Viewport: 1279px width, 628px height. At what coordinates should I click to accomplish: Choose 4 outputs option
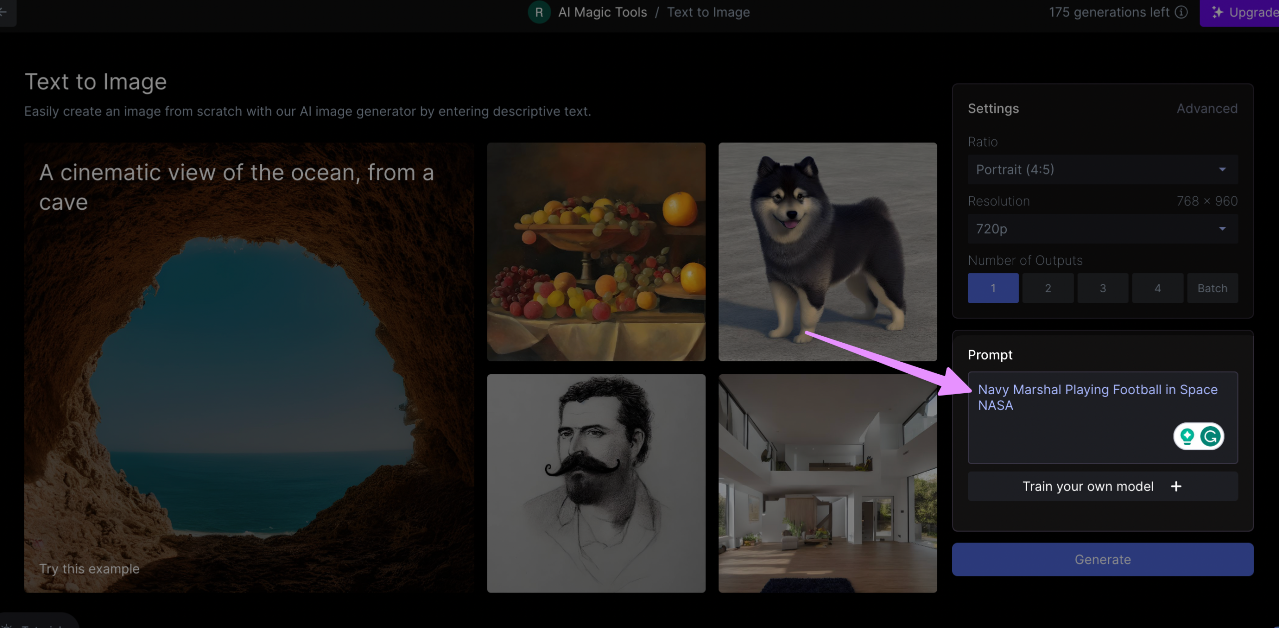[x=1157, y=288]
